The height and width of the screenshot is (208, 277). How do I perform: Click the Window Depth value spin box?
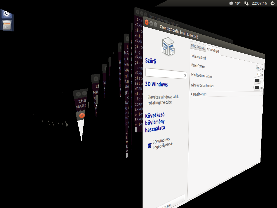point(258,68)
